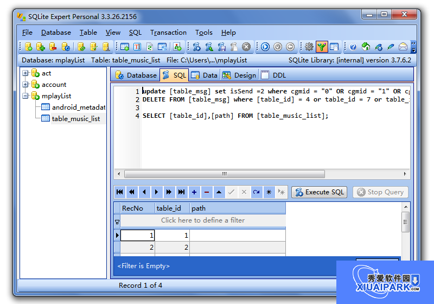The image size is (434, 304).
Task: Click the New Database toolbar icon
Action: point(28,47)
